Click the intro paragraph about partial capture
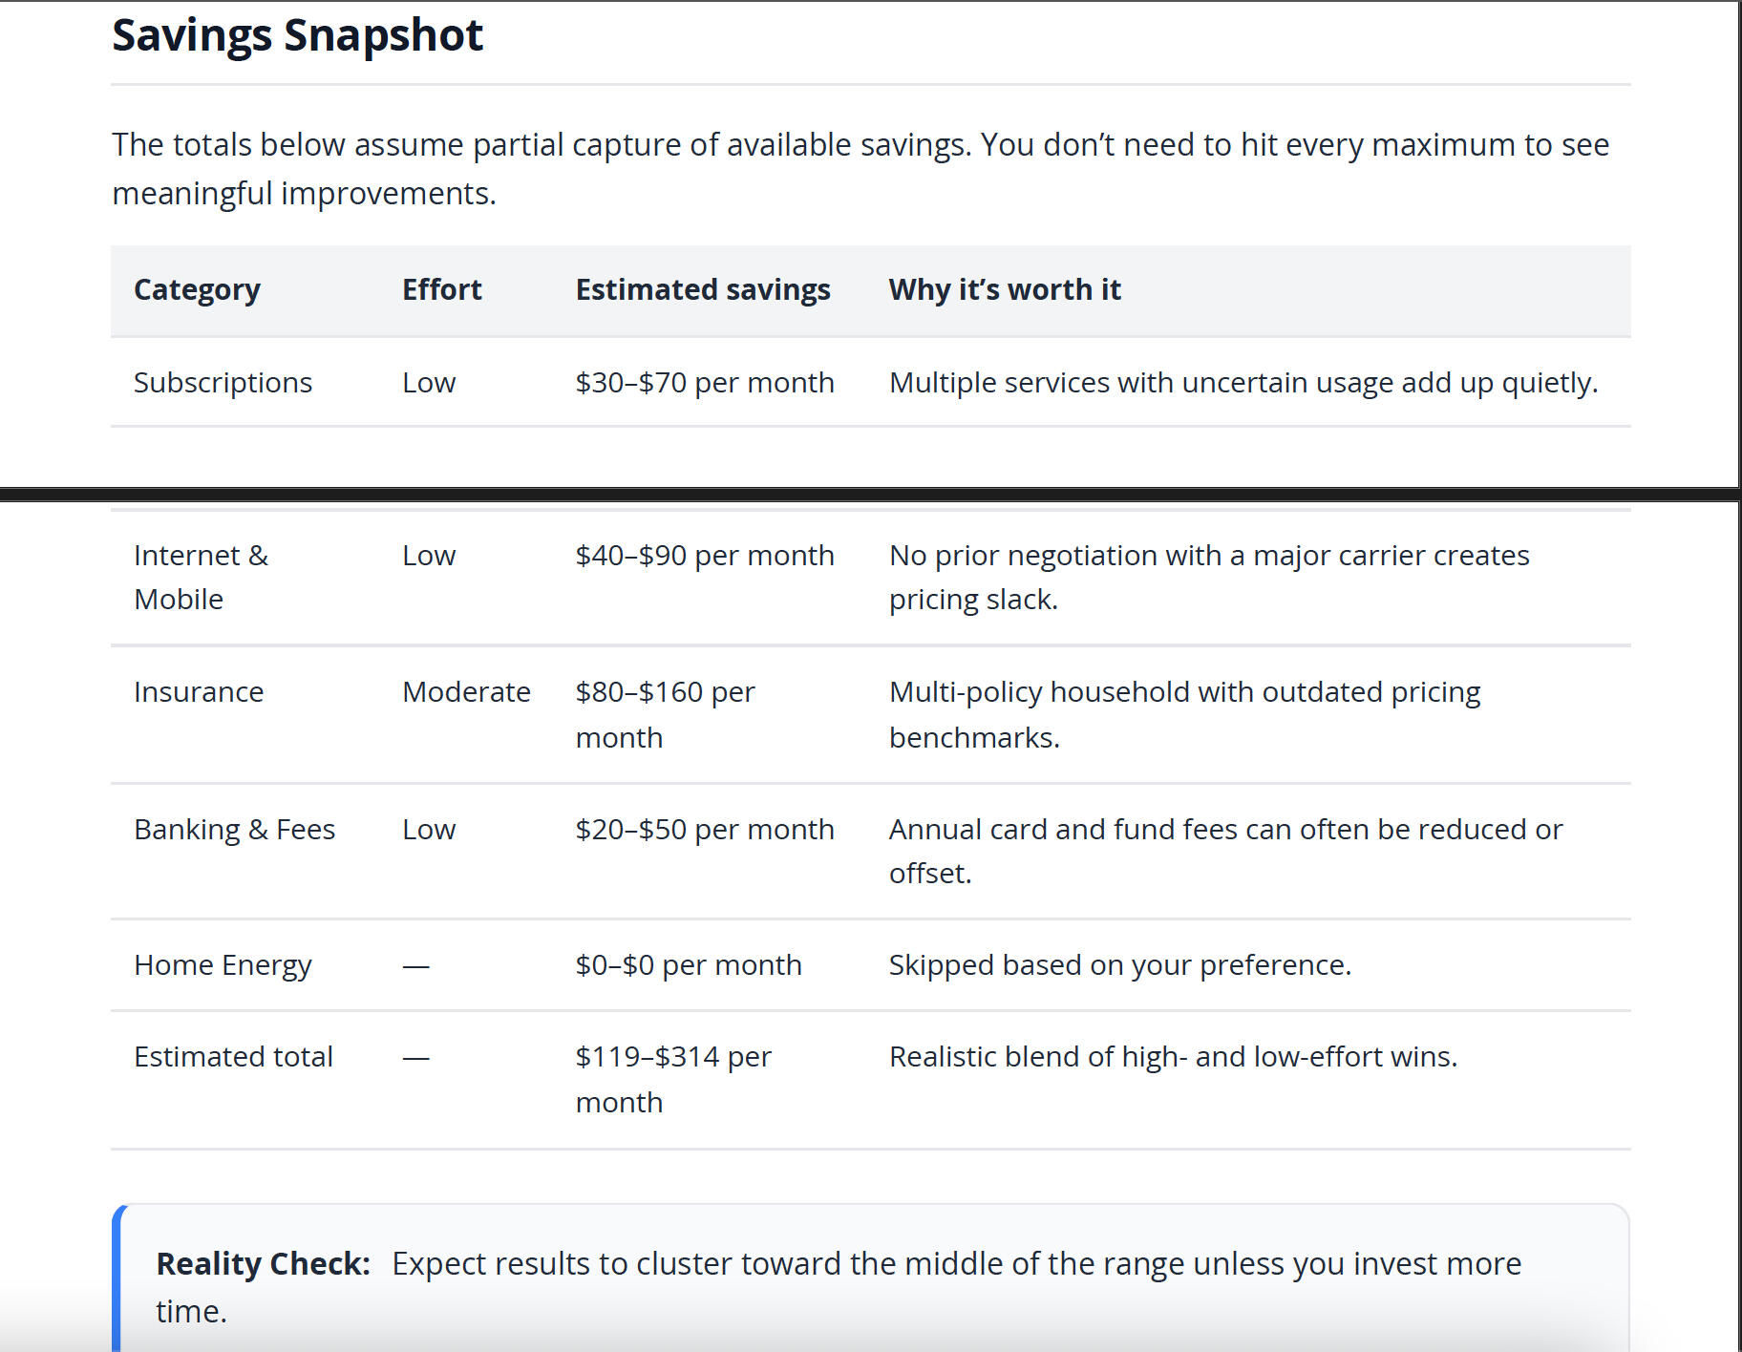This screenshot has height=1352, width=1742. (860, 169)
